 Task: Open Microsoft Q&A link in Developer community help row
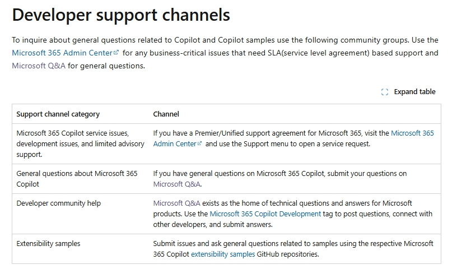176,203
